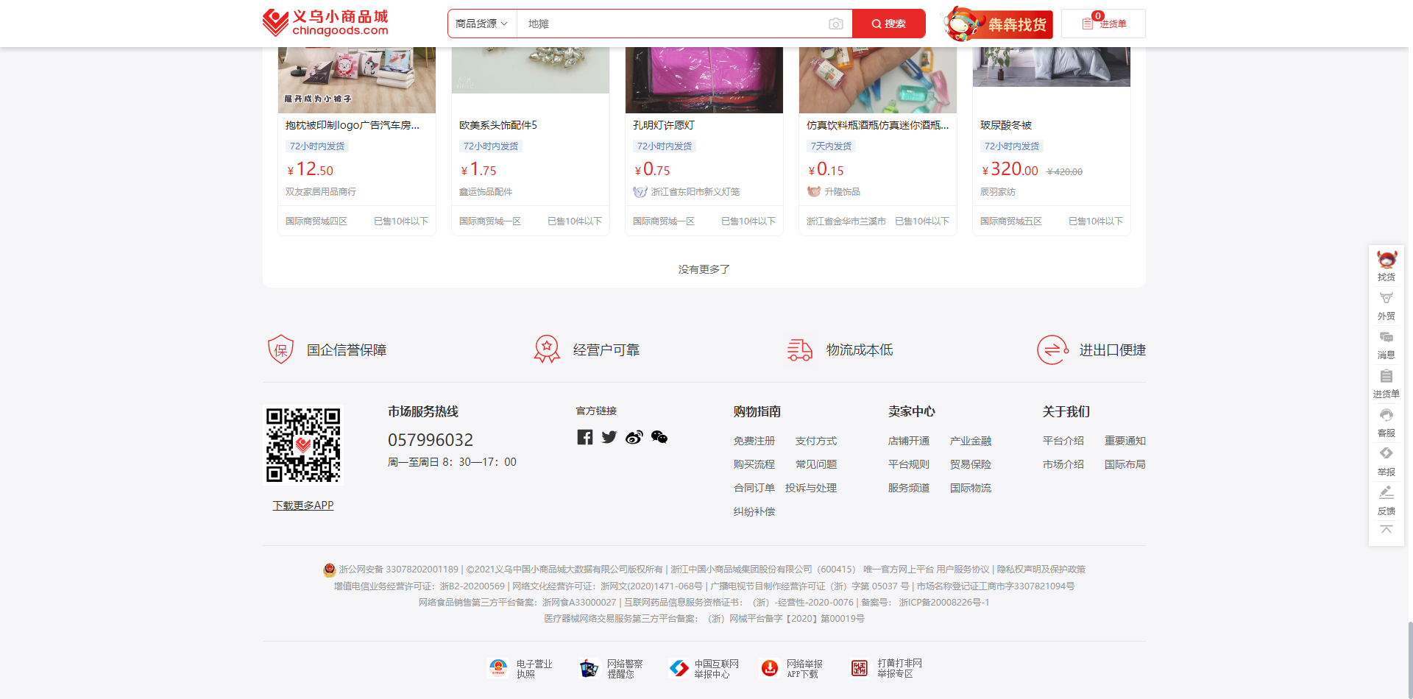1413x699 pixels.
Task: Click the 下载更多APP link
Action: pyautogui.click(x=303, y=505)
